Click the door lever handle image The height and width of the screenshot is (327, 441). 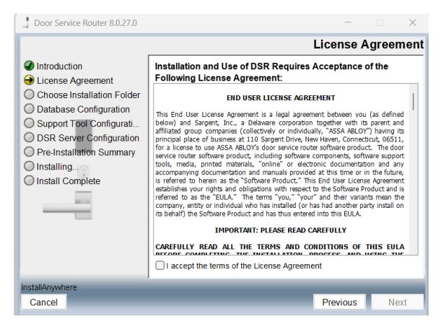click(68, 205)
